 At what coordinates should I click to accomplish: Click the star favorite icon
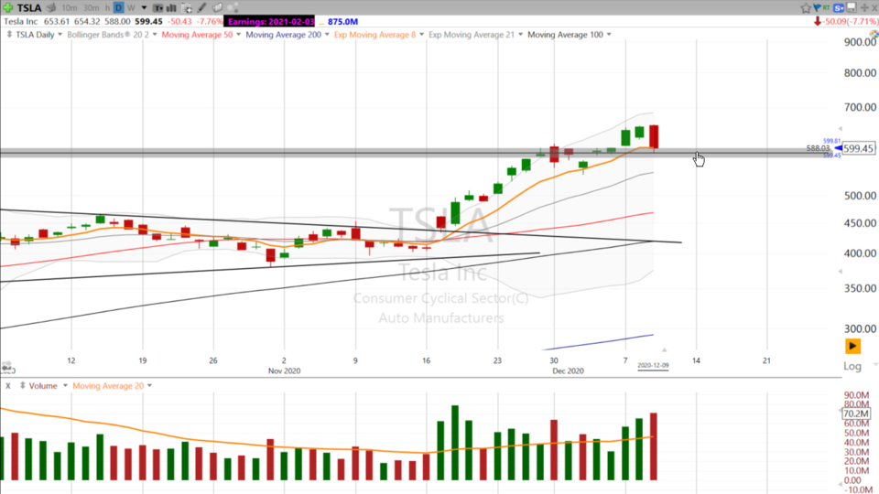(806, 8)
